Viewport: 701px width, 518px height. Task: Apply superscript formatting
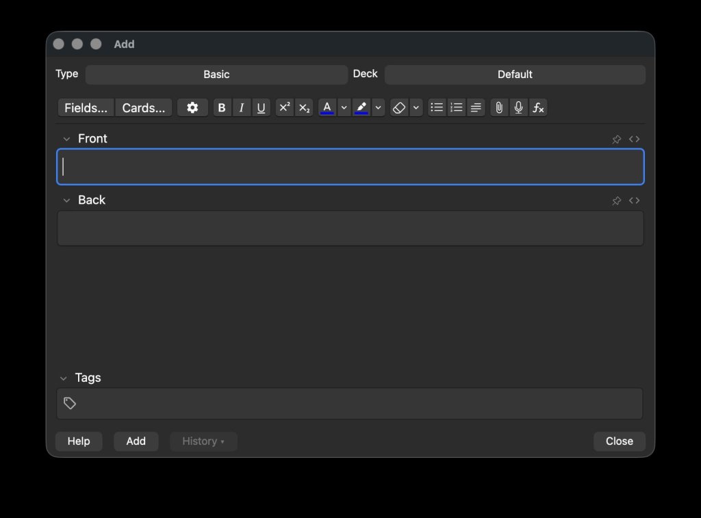[284, 107]
